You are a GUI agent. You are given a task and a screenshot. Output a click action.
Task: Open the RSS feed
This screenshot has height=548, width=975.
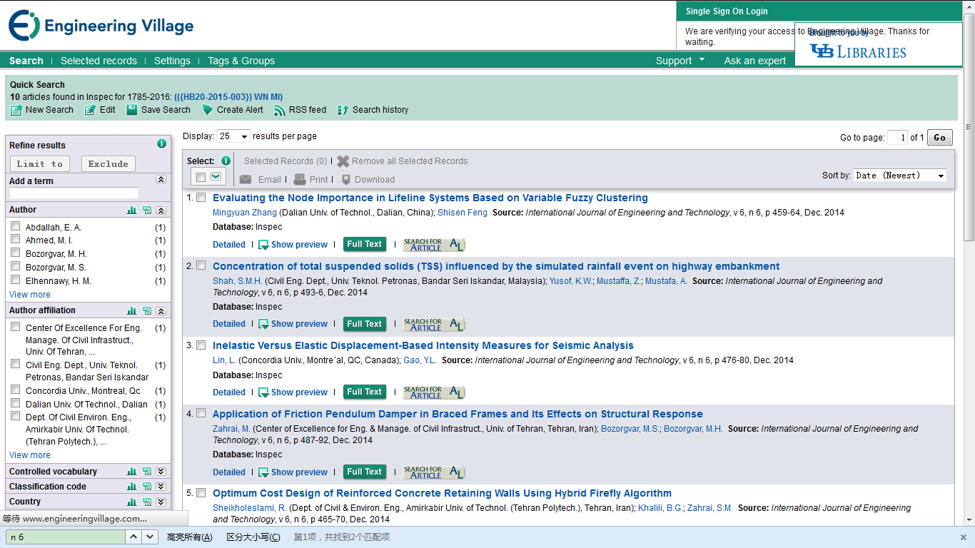pyautogui.click(x=300, y=110)
